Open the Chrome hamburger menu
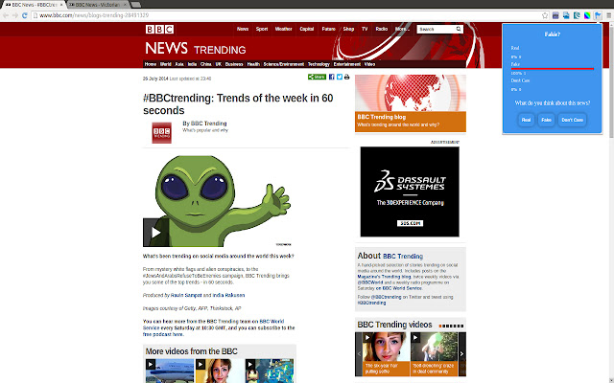The image size is (614, 383). coord(608,15)
